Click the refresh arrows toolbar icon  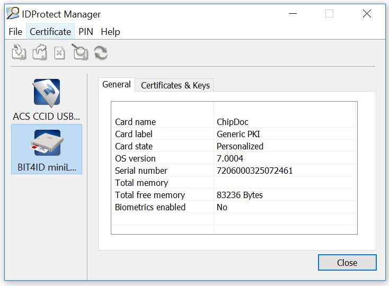pyautogui.click(x=101, y=53)
